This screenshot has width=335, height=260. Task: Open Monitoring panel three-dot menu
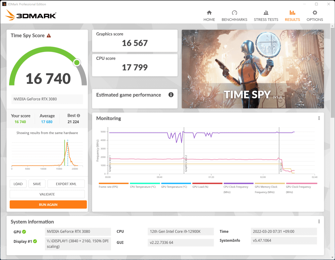(319, 118)
